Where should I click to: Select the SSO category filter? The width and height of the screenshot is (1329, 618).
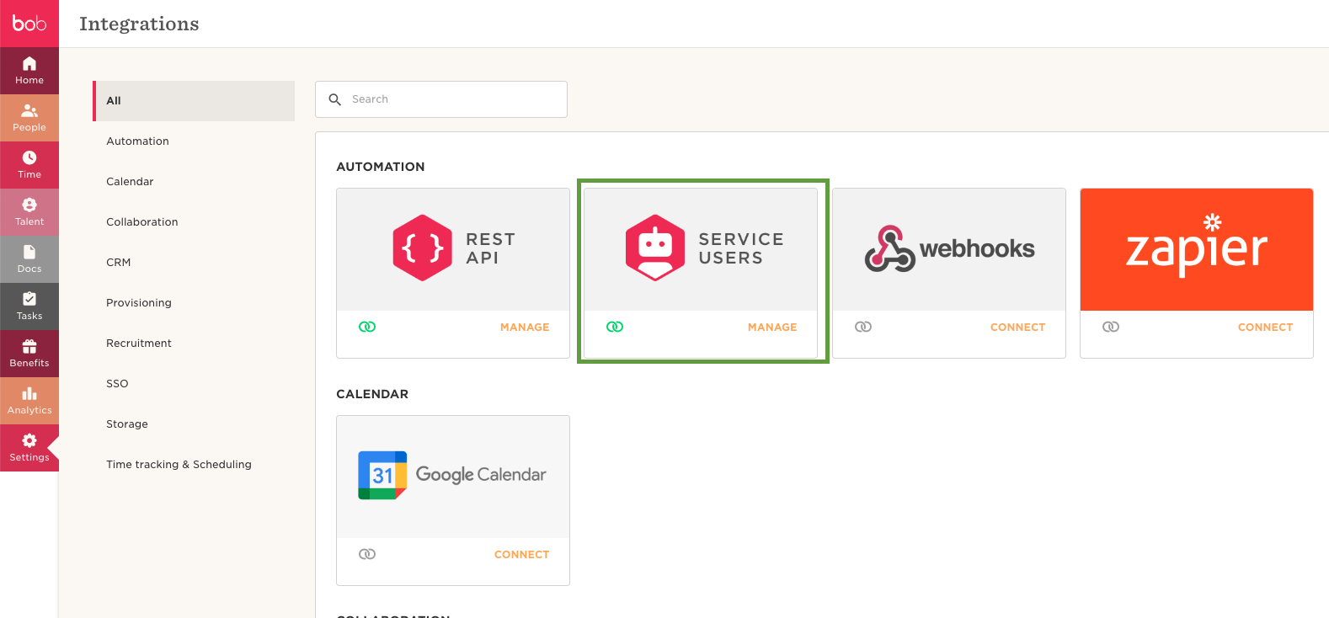point(194,384)
